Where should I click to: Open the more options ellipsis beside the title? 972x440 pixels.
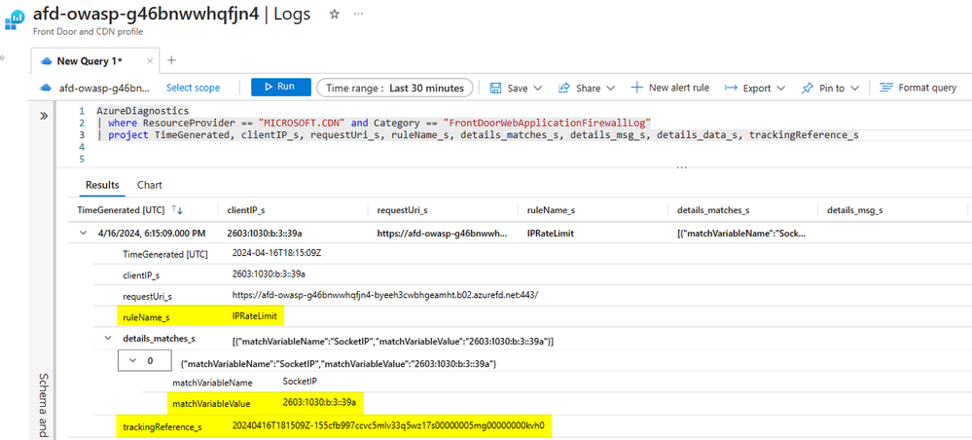tap(358, 15)
